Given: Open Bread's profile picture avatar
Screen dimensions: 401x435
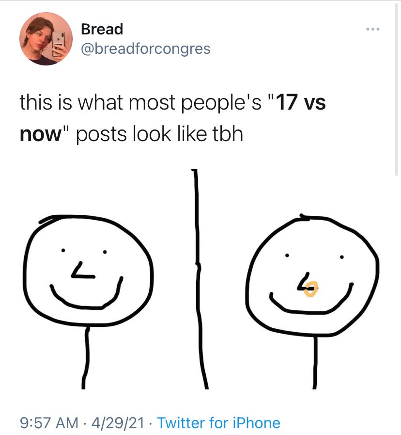Looking at the screenshot, I should 46,39.
